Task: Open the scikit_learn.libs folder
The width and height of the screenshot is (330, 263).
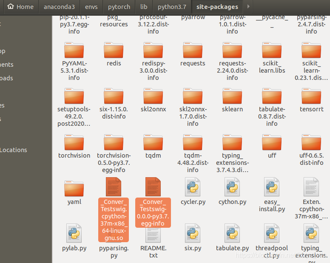Action: tap(272, 50)
